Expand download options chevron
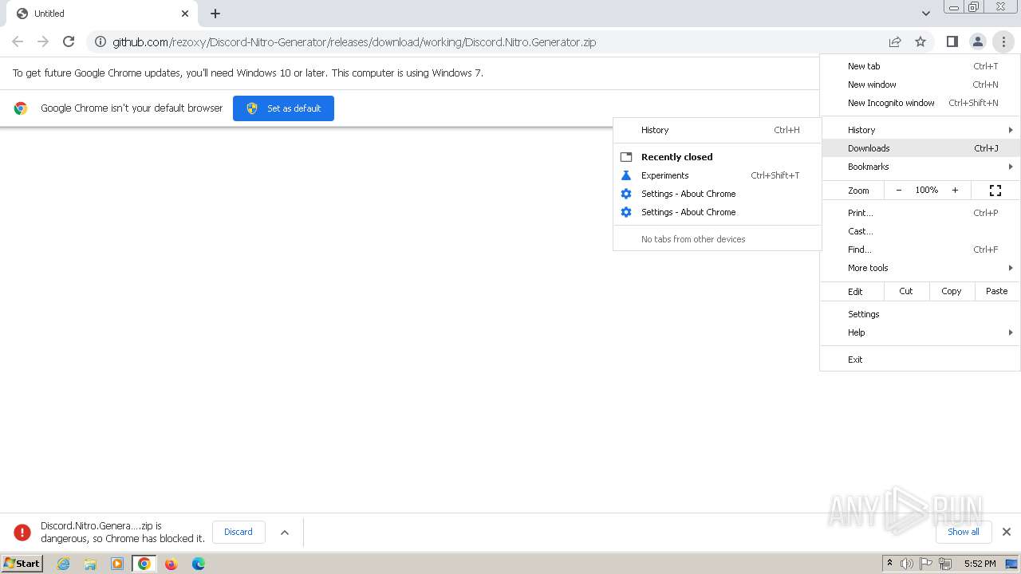 pos(285,533)
